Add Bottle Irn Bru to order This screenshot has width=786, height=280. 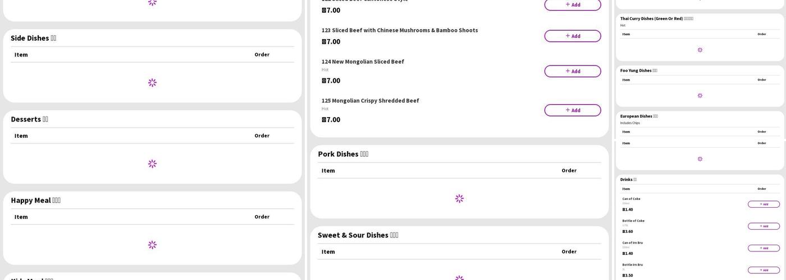[x=764, y=270]
